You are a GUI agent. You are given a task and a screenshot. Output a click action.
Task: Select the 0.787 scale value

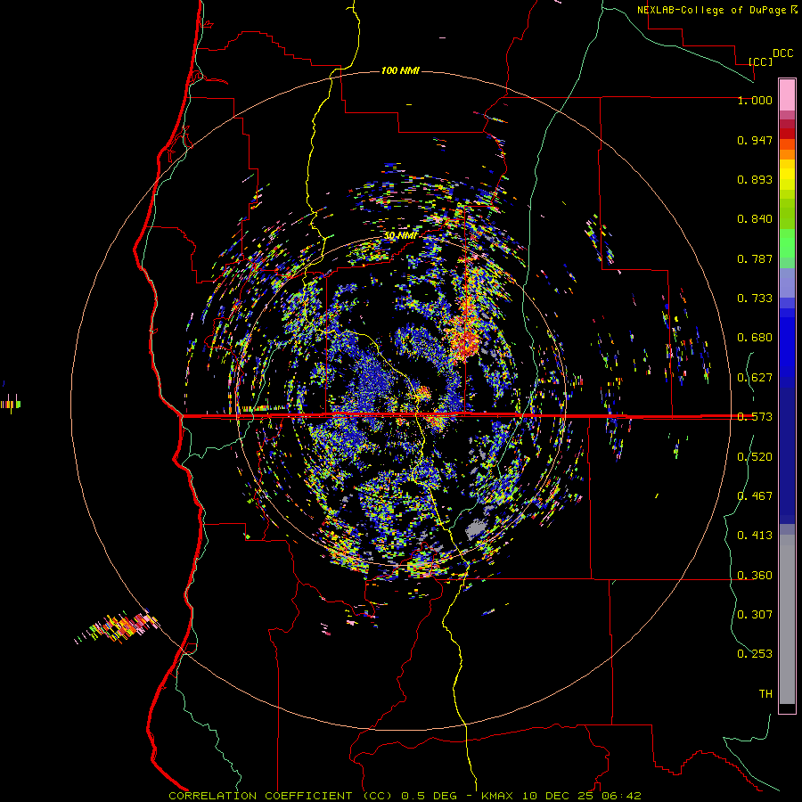pos(755,258)
